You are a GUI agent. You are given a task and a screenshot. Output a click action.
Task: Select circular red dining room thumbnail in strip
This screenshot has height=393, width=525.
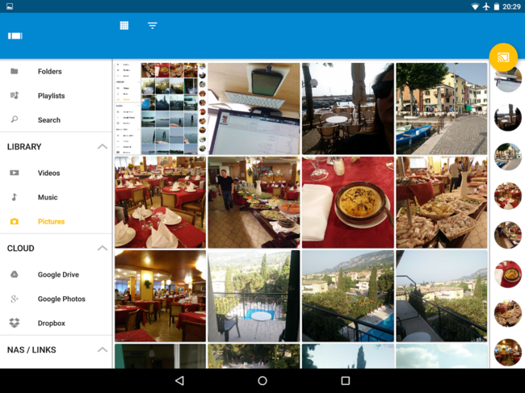pyautogui.click(x=508, y=195)
